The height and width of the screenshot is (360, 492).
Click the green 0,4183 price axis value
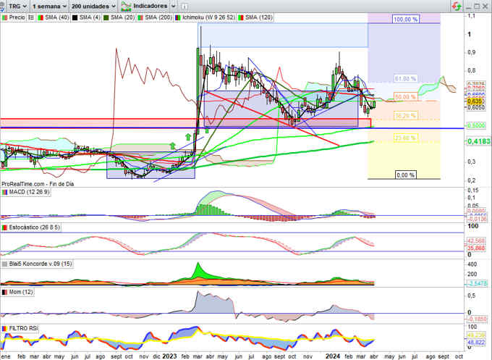pyautogui.click(x=479, y=142)
